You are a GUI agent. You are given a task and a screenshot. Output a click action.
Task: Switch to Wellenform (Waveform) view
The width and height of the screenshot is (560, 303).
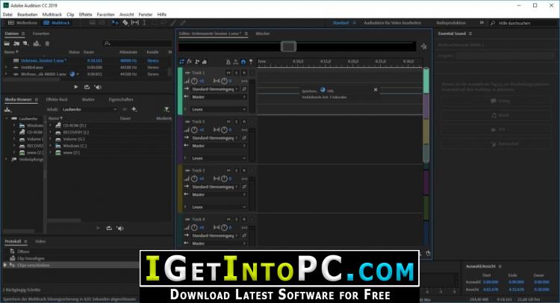(x=23, y=23)
